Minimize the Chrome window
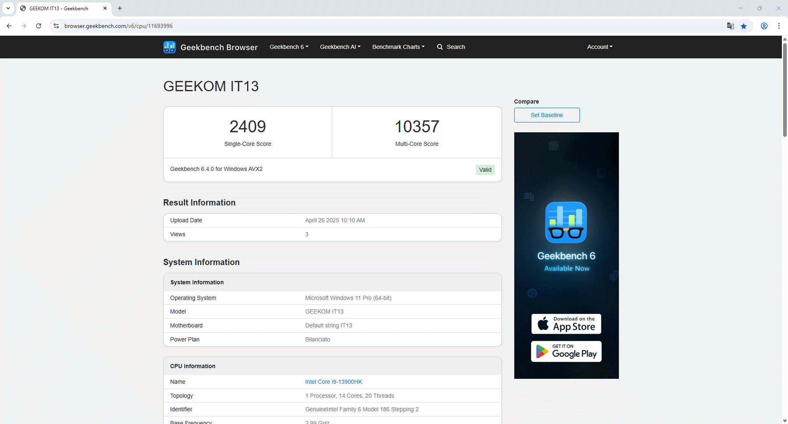Viewport: 788px width, 424px height. (x=741, y=8)
